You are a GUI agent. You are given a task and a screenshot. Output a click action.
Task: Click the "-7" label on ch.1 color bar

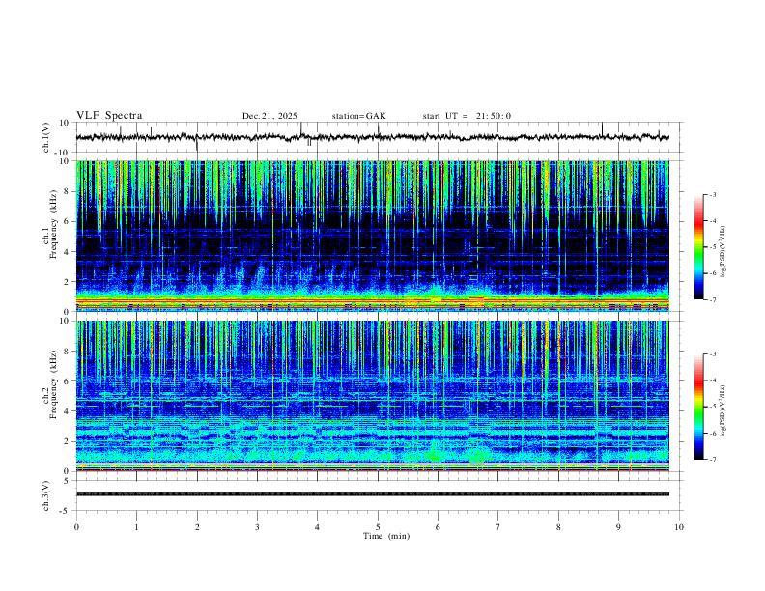(713, 300)
